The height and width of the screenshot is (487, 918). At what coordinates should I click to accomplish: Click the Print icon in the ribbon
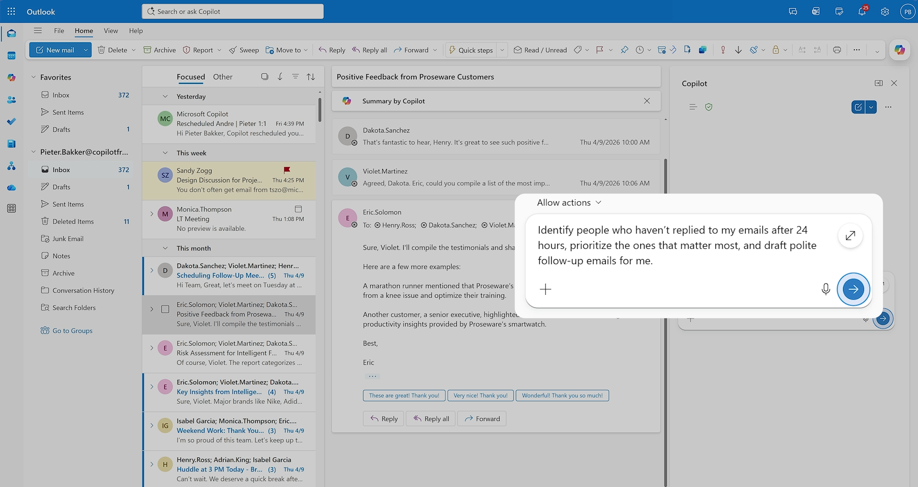click(x=837, y=50)
